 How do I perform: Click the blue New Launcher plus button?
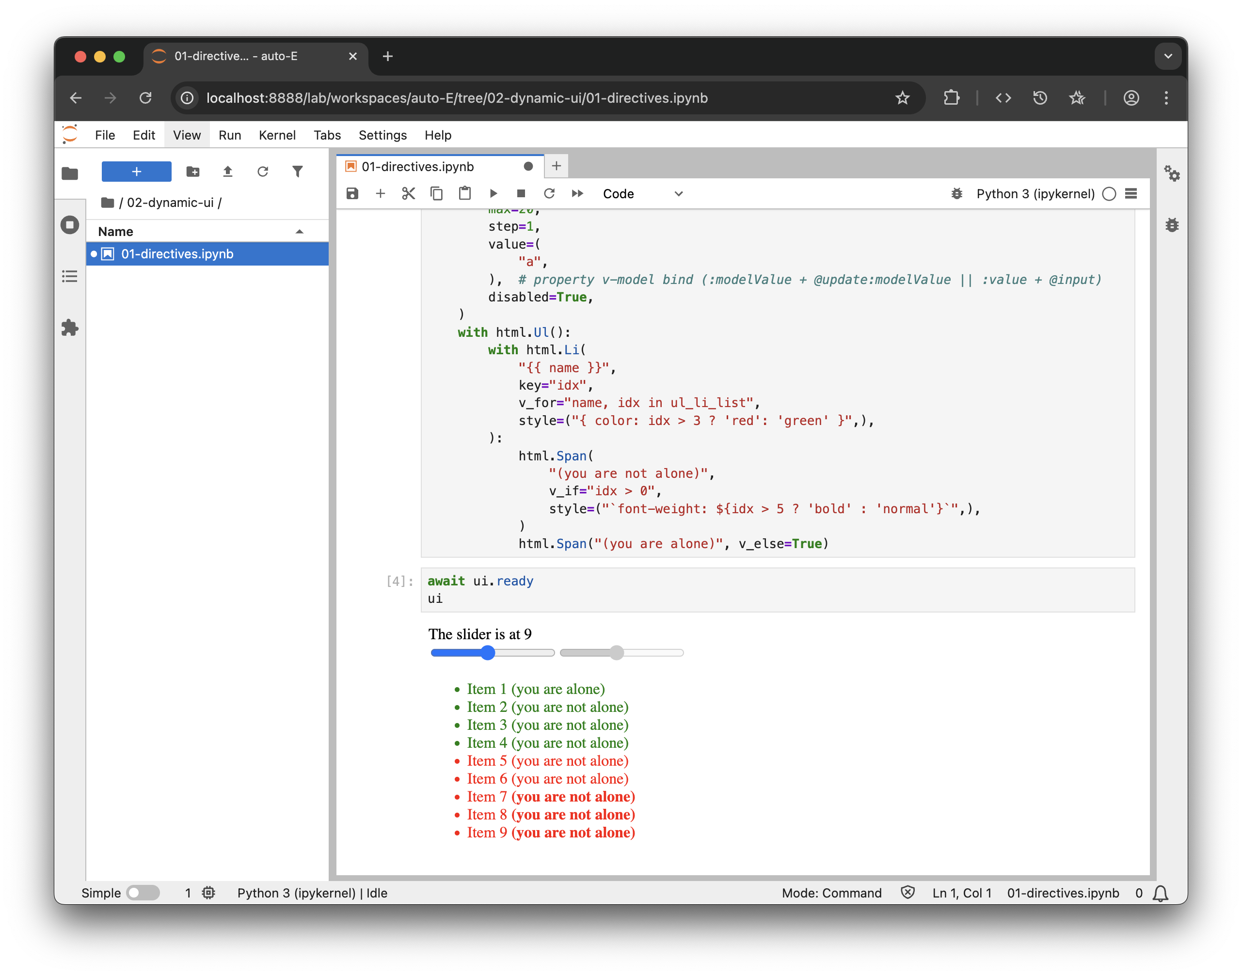(136, 172)
